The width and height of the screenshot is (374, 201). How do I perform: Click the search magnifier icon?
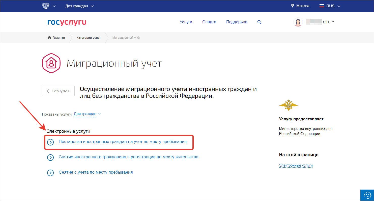[259, 22]
